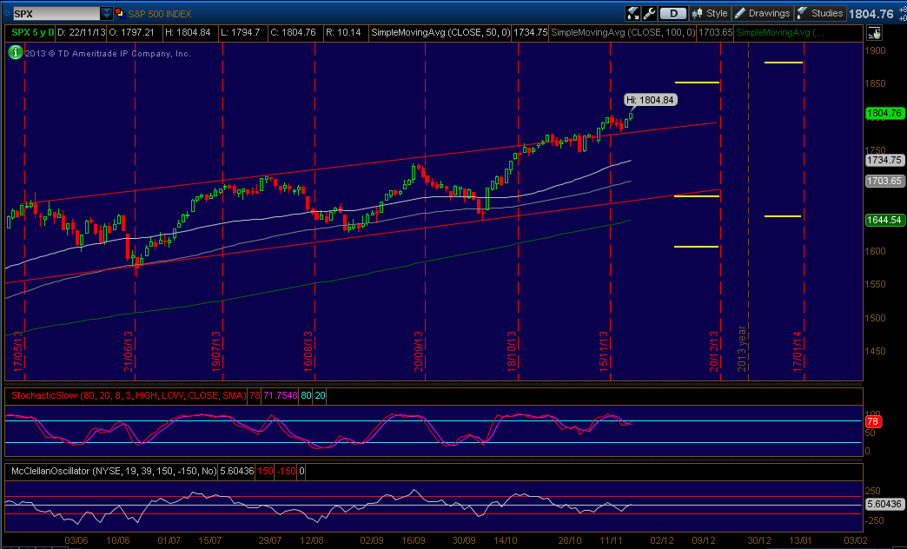Open the Style candlestick menu

pyautogui.click(x=710, y=13)
